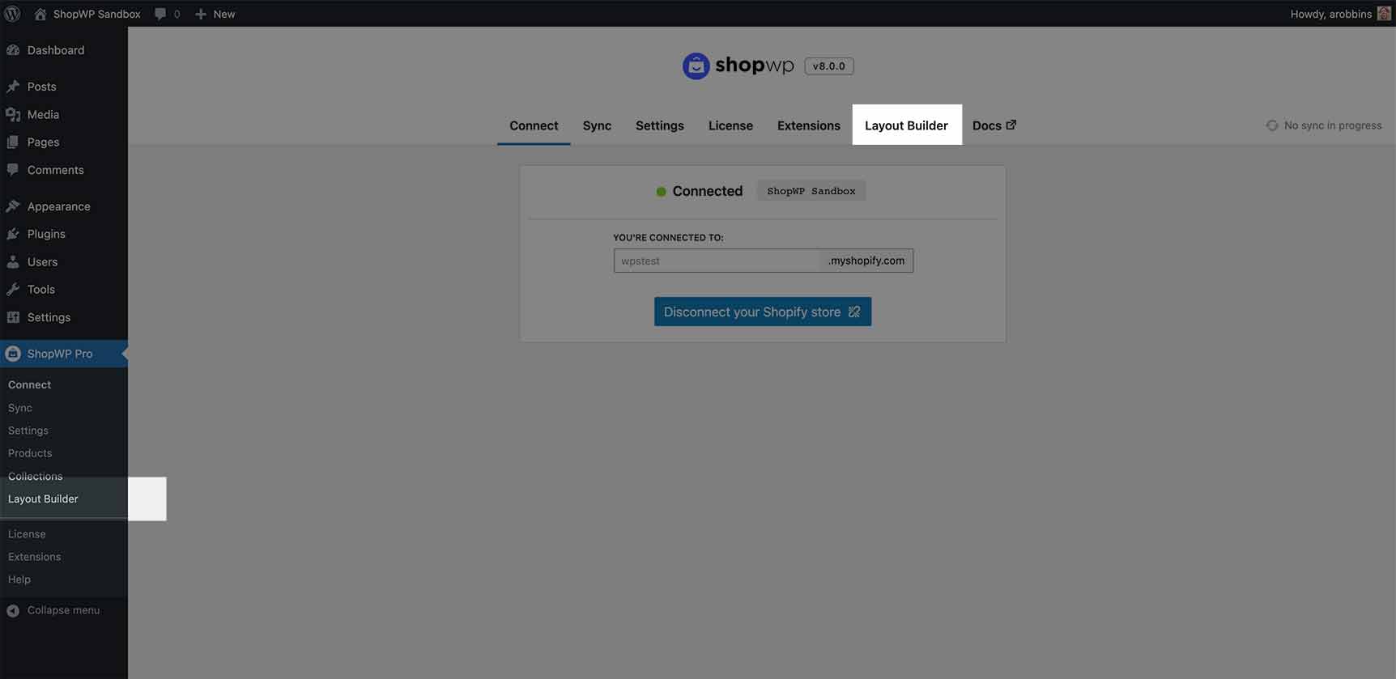
Task: Click the plus New icon
Action: click(x=201, y=14)
